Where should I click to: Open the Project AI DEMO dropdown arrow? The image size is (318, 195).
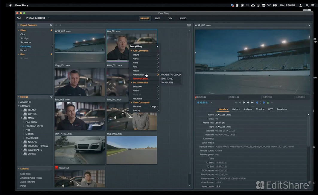(49, 18)
